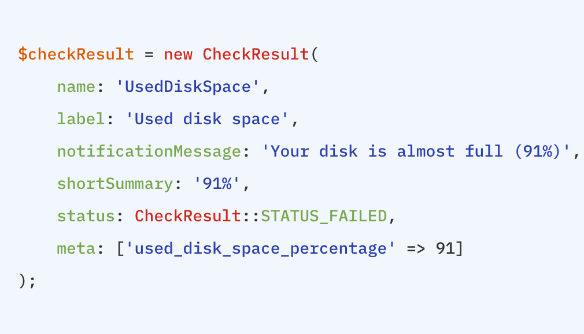Click the 'label' parameter name
Viewport: 584px width, 334px height.
(x=81, y=119)
